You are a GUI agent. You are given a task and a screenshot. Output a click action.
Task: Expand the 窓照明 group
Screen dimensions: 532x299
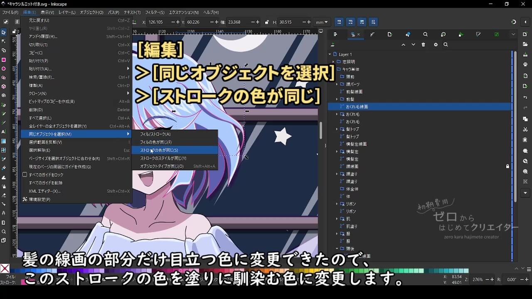point(333,62)
